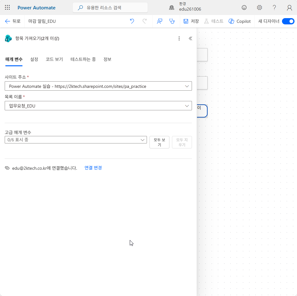
Task: Switch to the 테스트하는 중 tab
Action: pyautogui.click(x=83, y=59)
